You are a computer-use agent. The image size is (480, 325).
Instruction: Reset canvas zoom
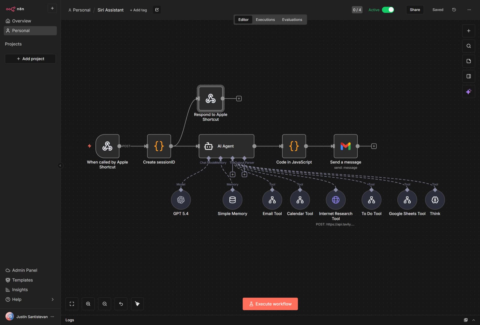point(121,304)
